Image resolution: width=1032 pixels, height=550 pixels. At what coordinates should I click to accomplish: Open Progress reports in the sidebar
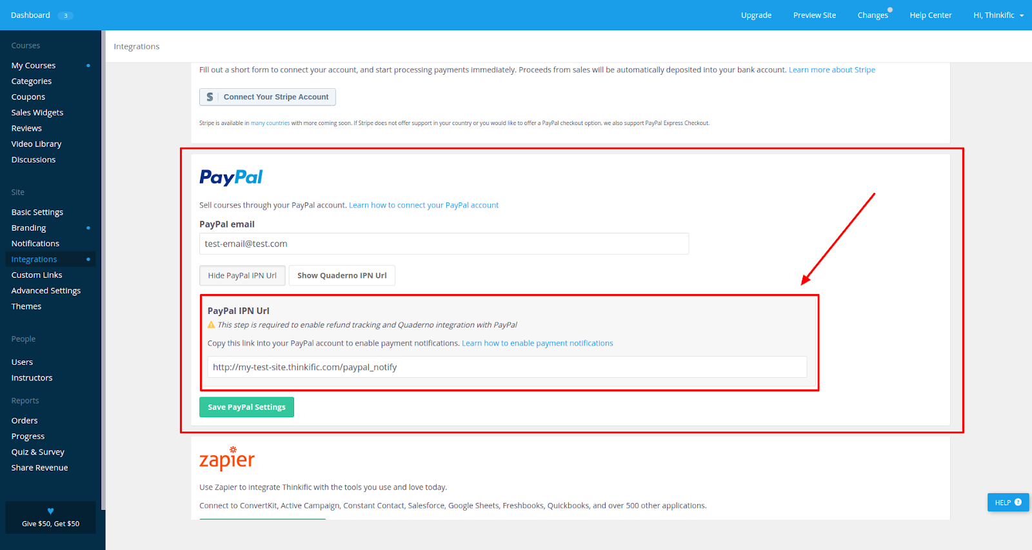click(x=28, y=437)
